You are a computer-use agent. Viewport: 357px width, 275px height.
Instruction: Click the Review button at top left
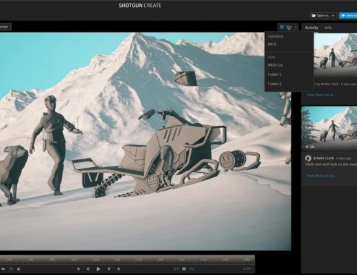click(x=5, y=27)
